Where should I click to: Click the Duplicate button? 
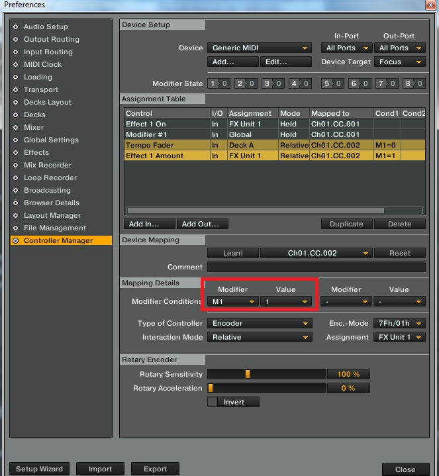click(x=346, y=224)
